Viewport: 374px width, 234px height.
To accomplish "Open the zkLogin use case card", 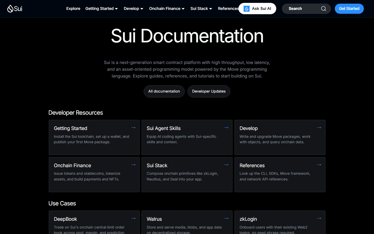I will point(280,222).
